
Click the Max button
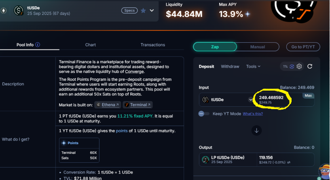point(308,95)
